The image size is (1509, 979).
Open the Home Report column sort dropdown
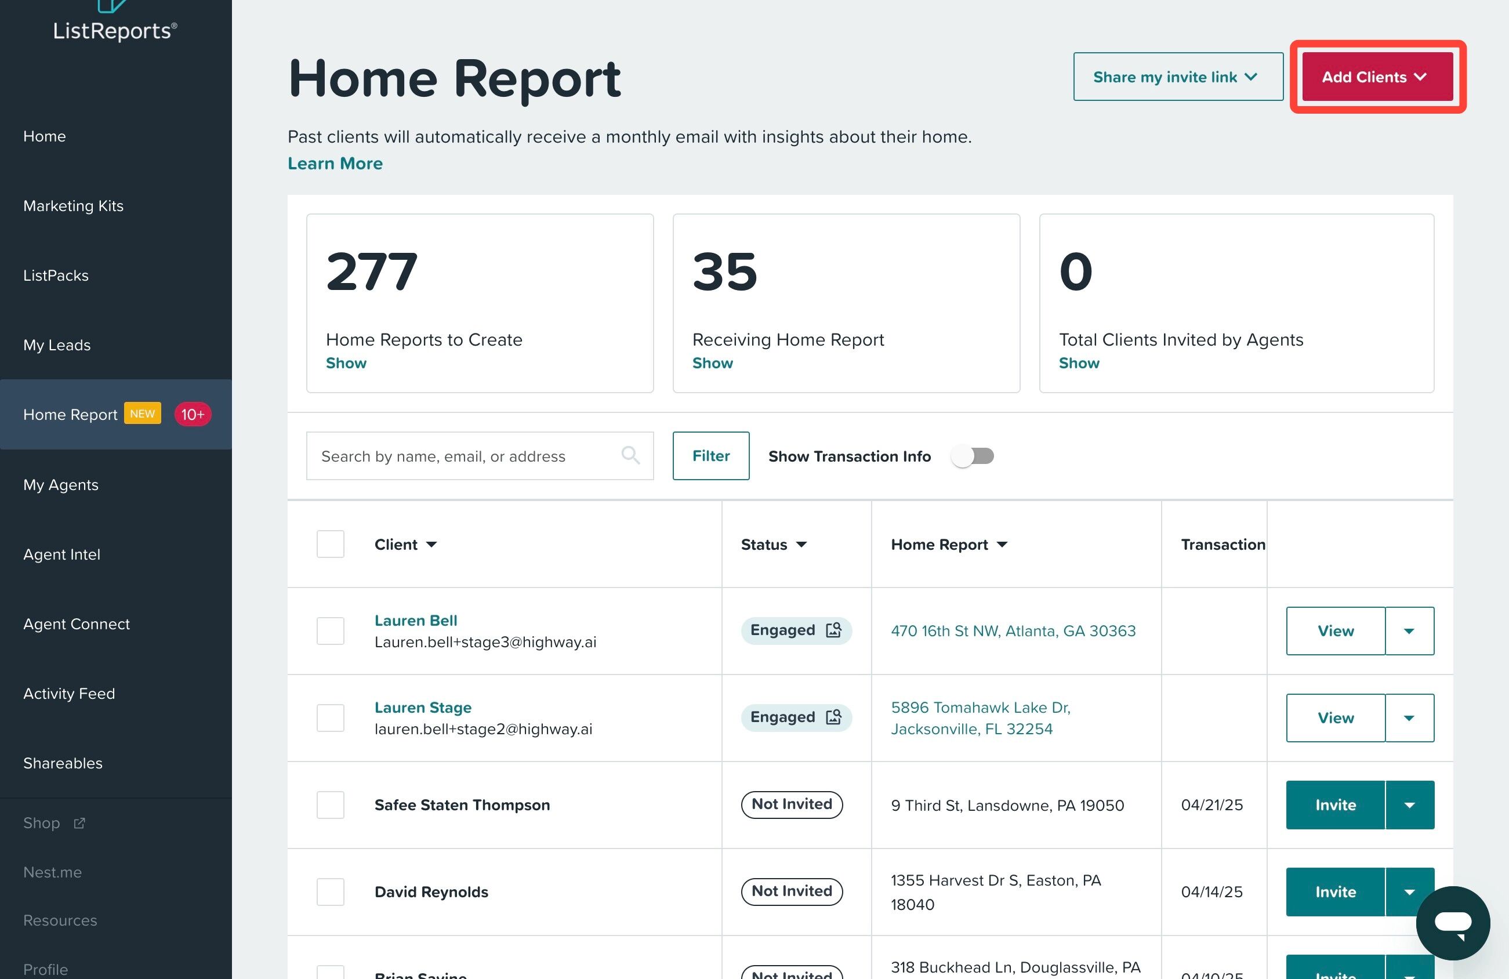[x=1002, y=545]
